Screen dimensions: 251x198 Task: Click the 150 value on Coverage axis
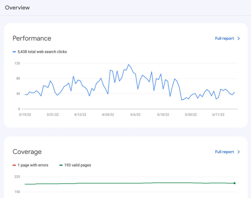tap(17, 192)
